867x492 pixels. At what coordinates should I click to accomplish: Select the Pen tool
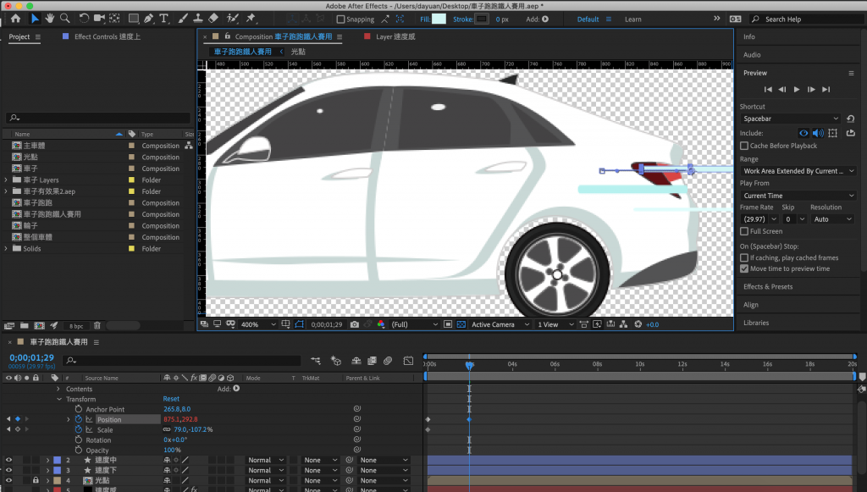(x=148, y=19)
